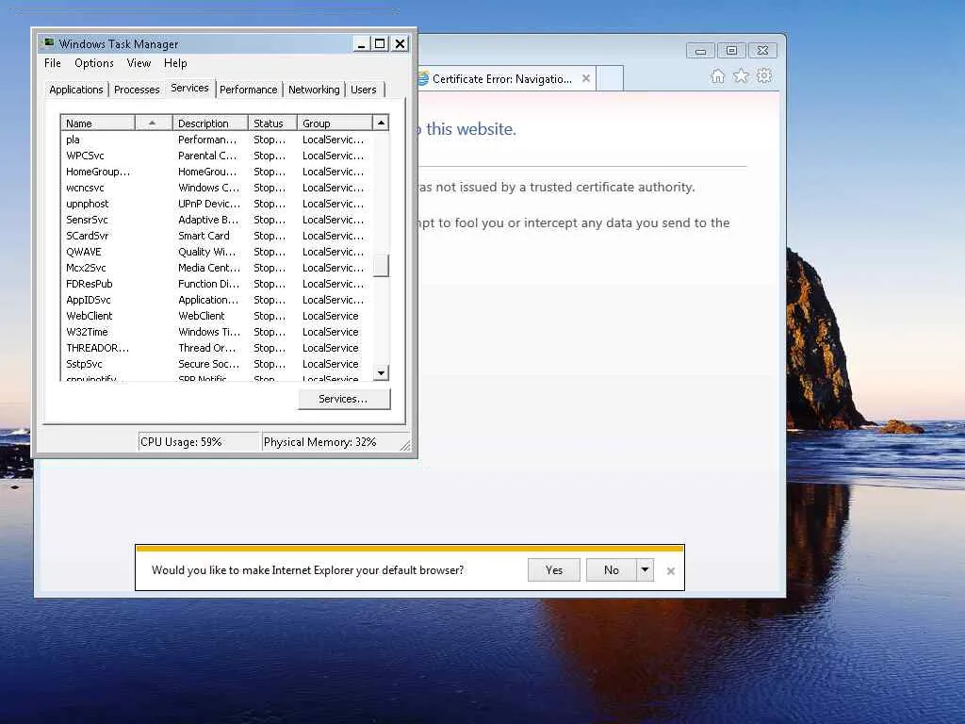The width and height of the screenshot is (965, 724).
Task: Select the HomeGroup... service row
Action: 217,172
